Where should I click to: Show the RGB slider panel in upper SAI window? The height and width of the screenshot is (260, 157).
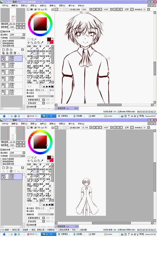[32, 9]
